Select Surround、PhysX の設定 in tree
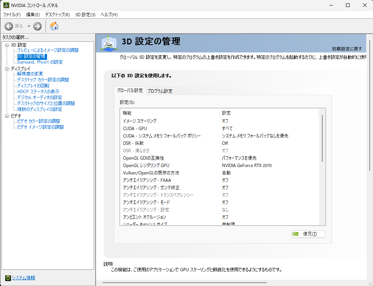The image size is (373, 286). (x=40, y=62)
